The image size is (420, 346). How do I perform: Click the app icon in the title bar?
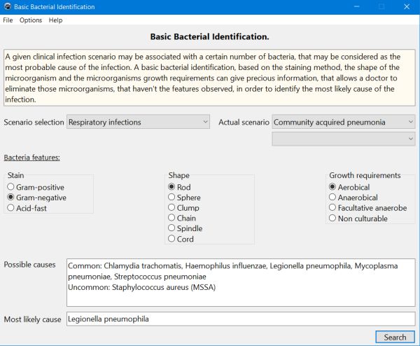(8, 6)
